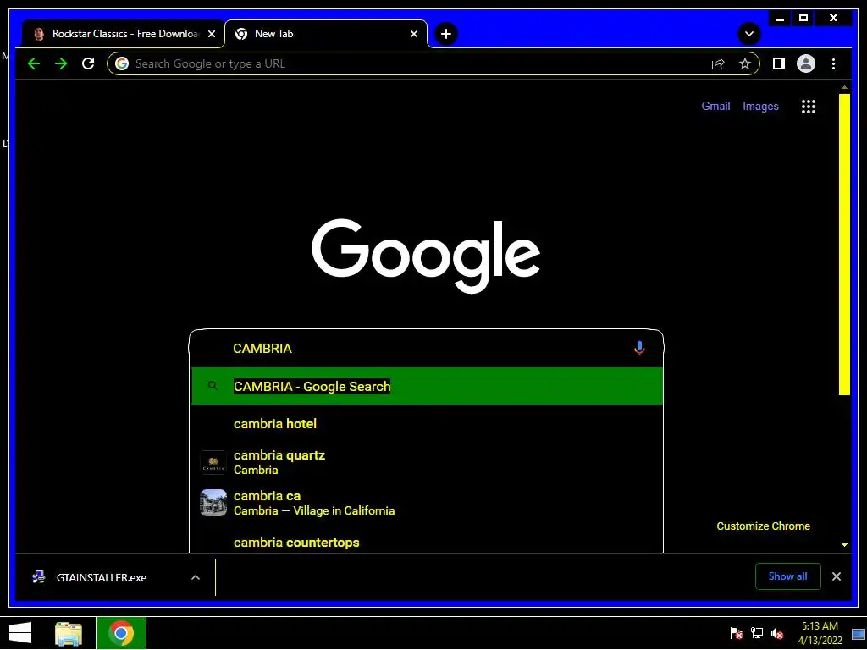The image size is (867, 650).
Task: Open the Action Center flag tray icon
Action: [x=736, y=633]
